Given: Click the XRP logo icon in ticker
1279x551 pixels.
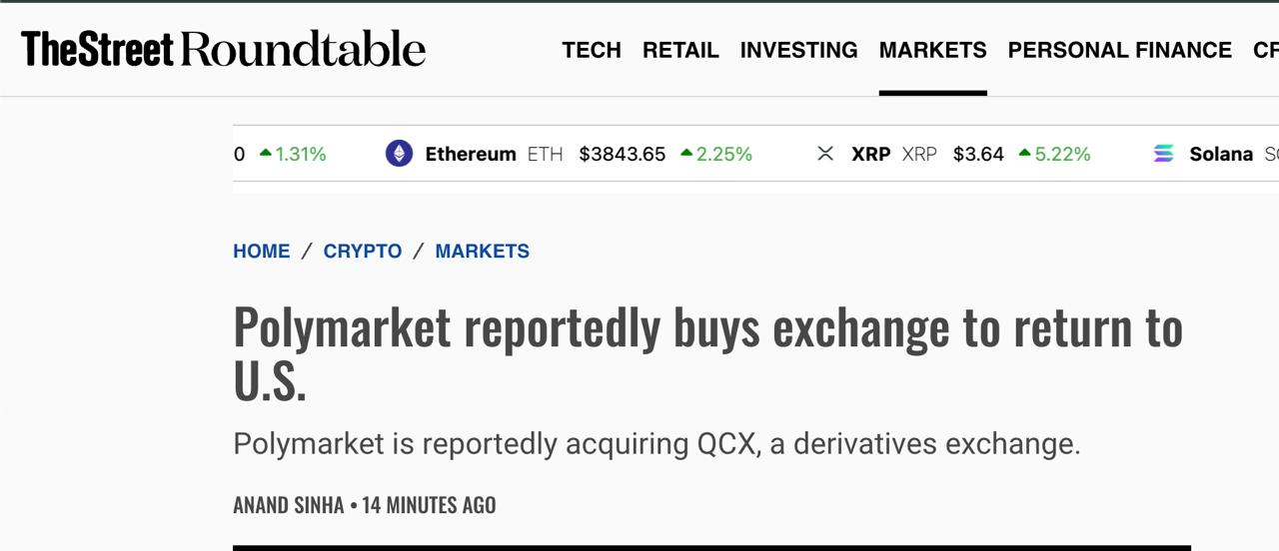Looking at the screenshot, I should point(825,154).
